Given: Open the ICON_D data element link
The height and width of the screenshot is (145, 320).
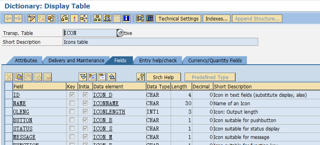Looking at the screenshot, I should click(103, 95).
